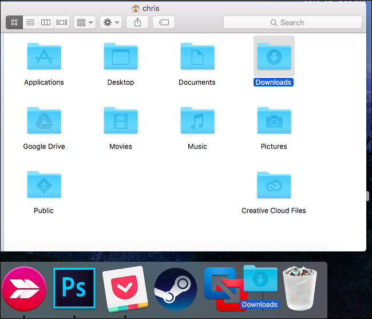Screen dimensions: 372x319
Task: Open the item arrangement dropdown
Action: [x=85, y=22]
